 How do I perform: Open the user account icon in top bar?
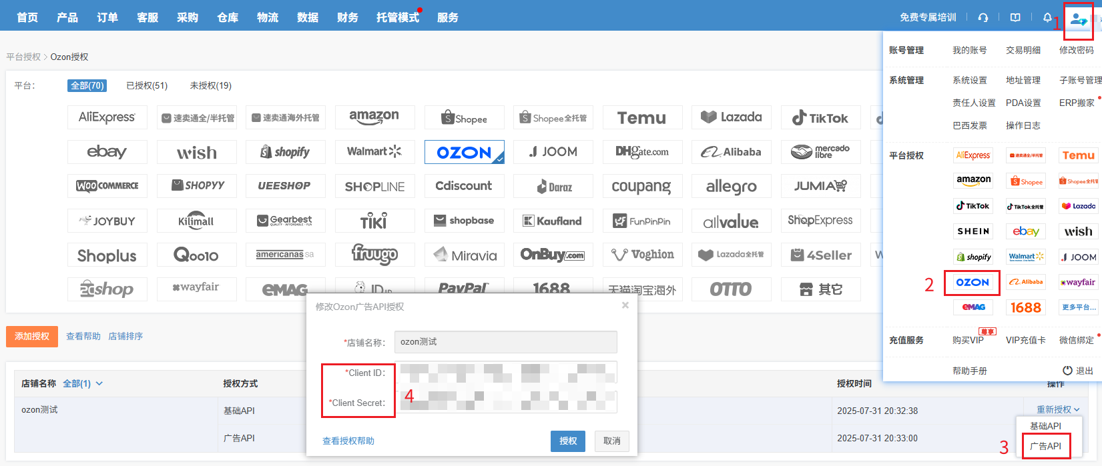[1079, 19]
